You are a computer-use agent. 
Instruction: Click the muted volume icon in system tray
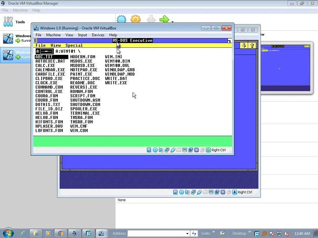(287, 234)
